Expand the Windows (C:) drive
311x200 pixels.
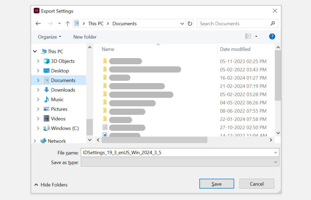(38, 128)
